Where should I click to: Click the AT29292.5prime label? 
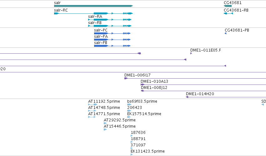tap(120, 120)
